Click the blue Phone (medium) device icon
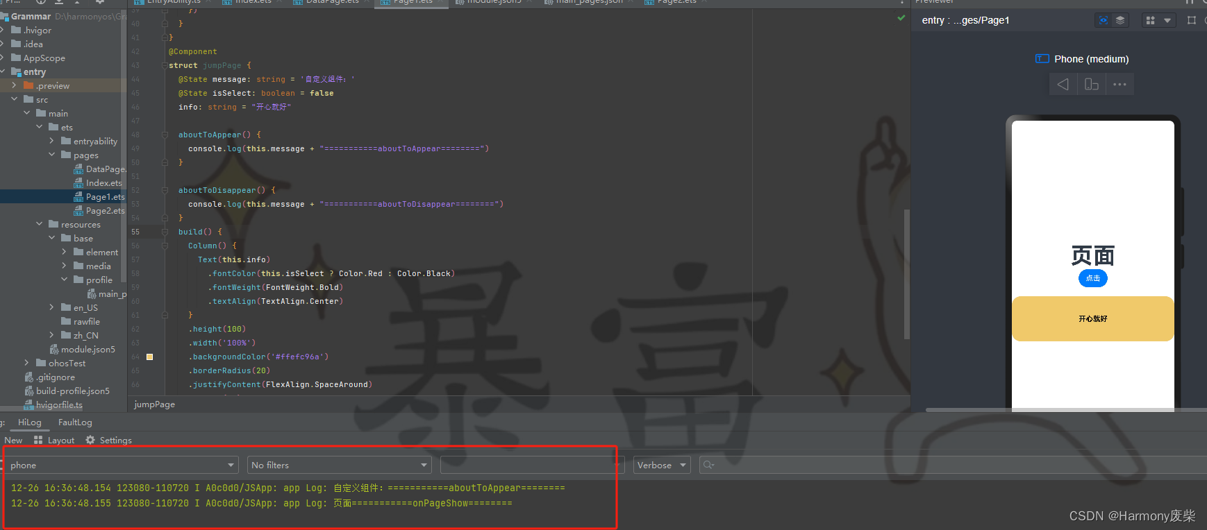This screenshot has width=1207, height=530. tap(1042, 59)
